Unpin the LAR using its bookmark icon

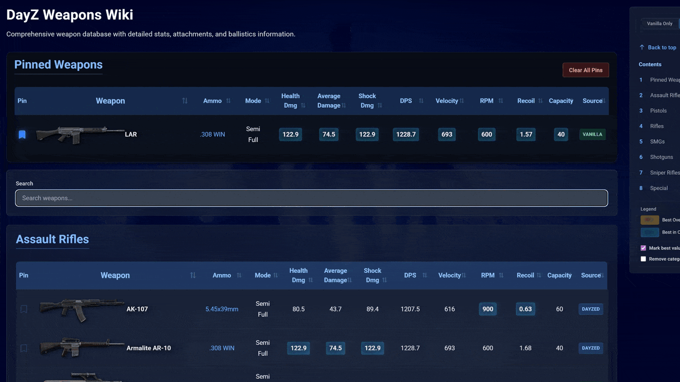(x=22, y=134)
